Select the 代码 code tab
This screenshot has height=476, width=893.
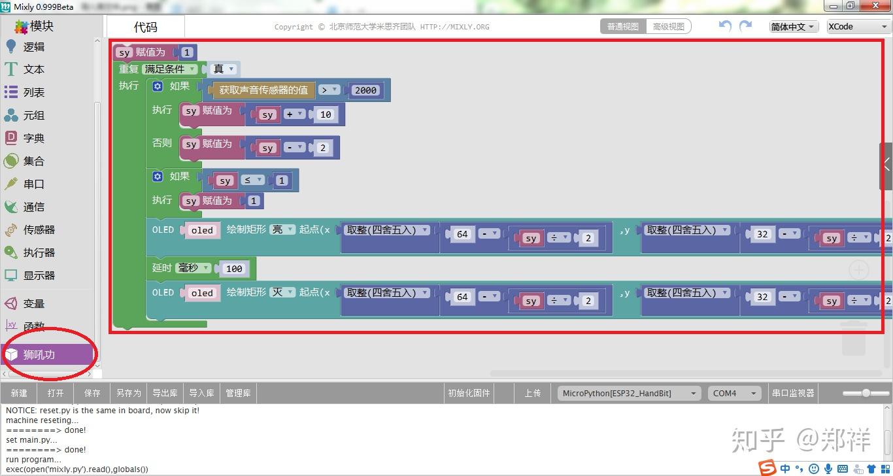[x=146, y=27]
